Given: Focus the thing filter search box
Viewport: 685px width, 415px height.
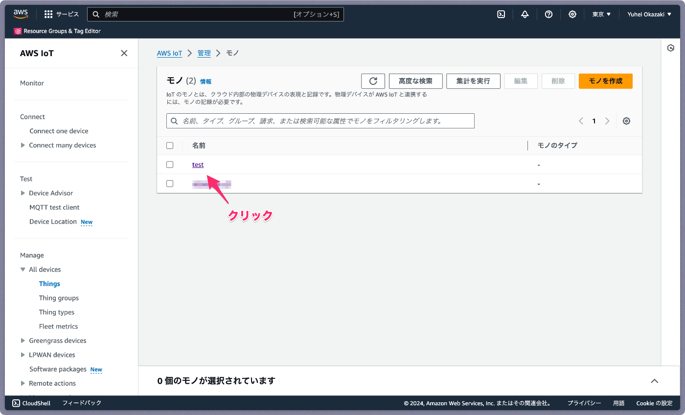Looking at the screenshot, I should point(320,121).
